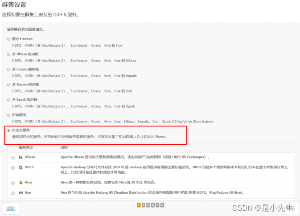The image size is (300, 216).
Task: Choose the 含 Search 的内核 radio option
Action: pyautogui.click(x=8, y=85)
